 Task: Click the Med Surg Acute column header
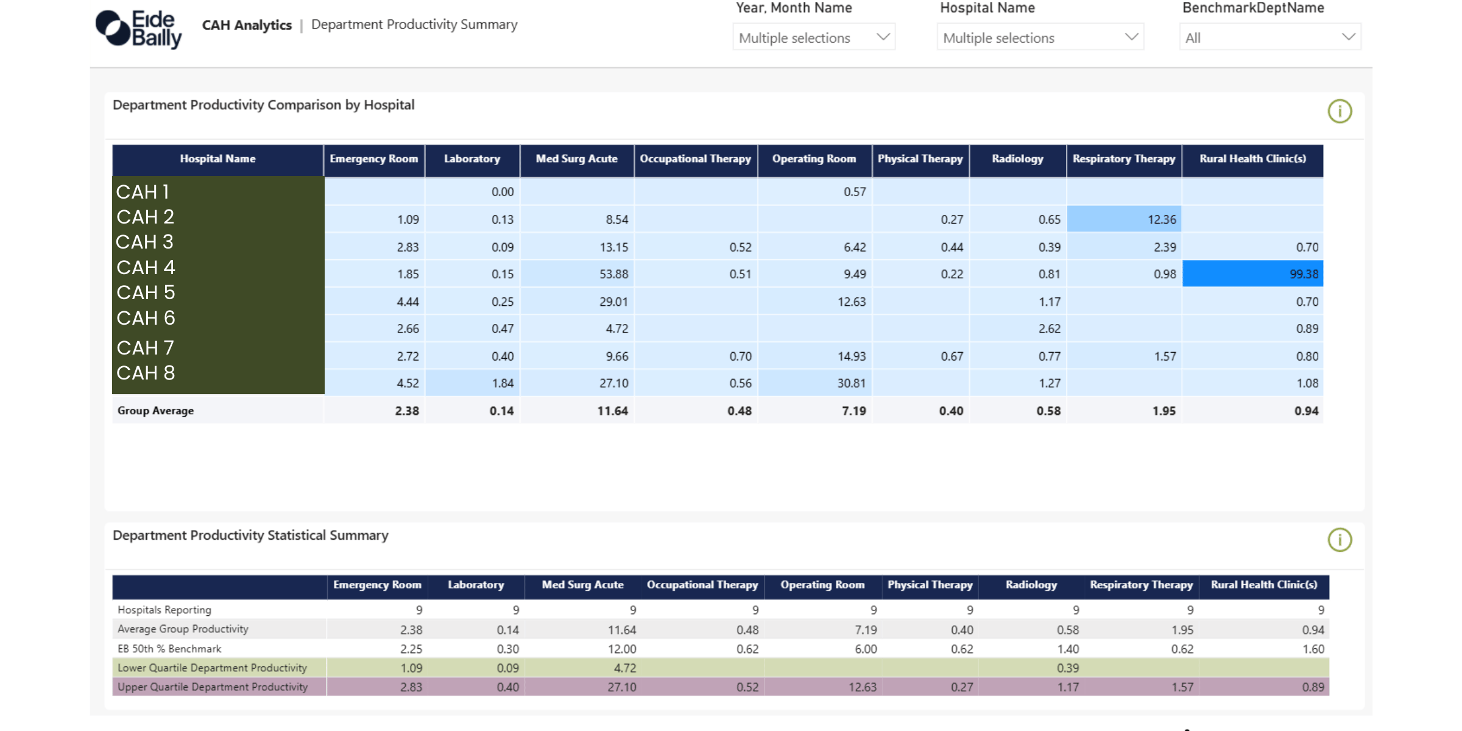click(x=576, y=159)
